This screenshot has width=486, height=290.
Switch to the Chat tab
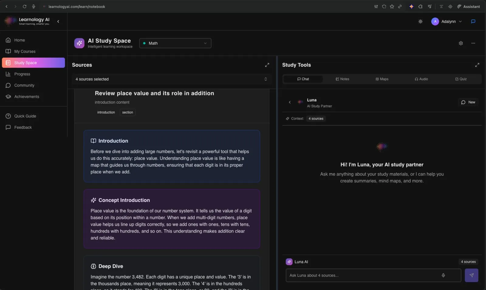point(303,79)
